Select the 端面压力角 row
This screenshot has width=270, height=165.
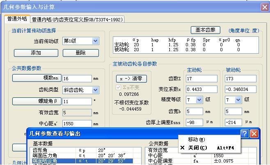pos(82,156)
